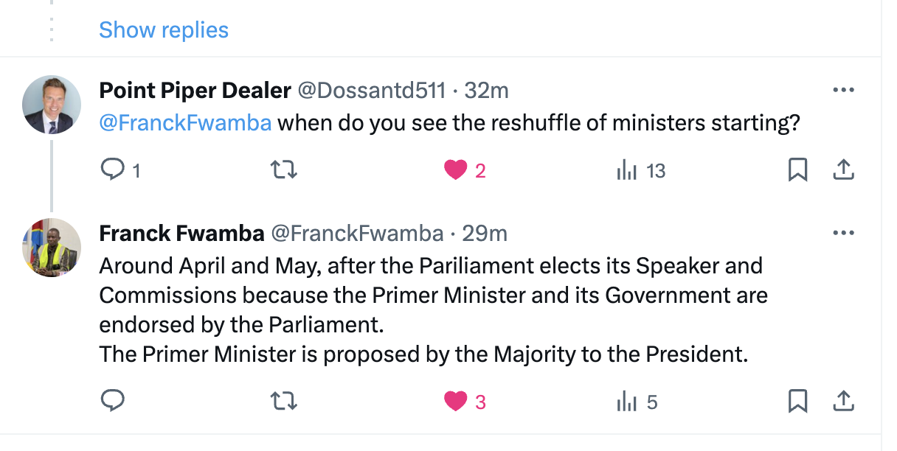The image size is (897, 451).
Task: Expand the hidden replies with Show replies
Action: tap(164, 30)
